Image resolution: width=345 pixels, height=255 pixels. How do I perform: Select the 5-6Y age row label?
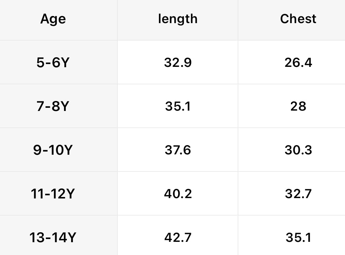(x=53, y=62)
